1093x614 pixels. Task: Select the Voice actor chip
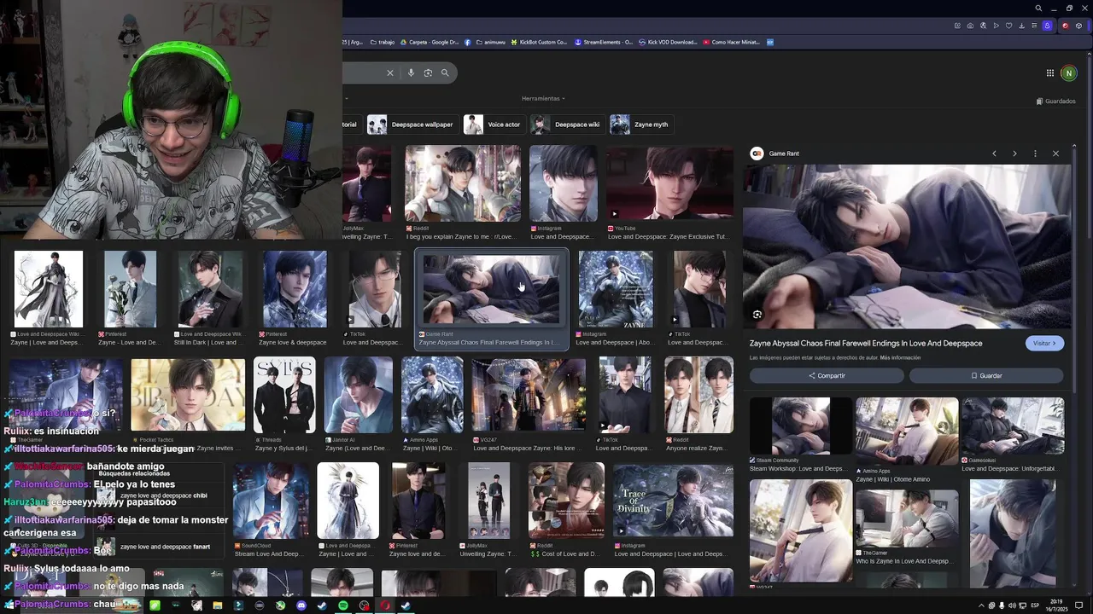[x=493, y=125]
